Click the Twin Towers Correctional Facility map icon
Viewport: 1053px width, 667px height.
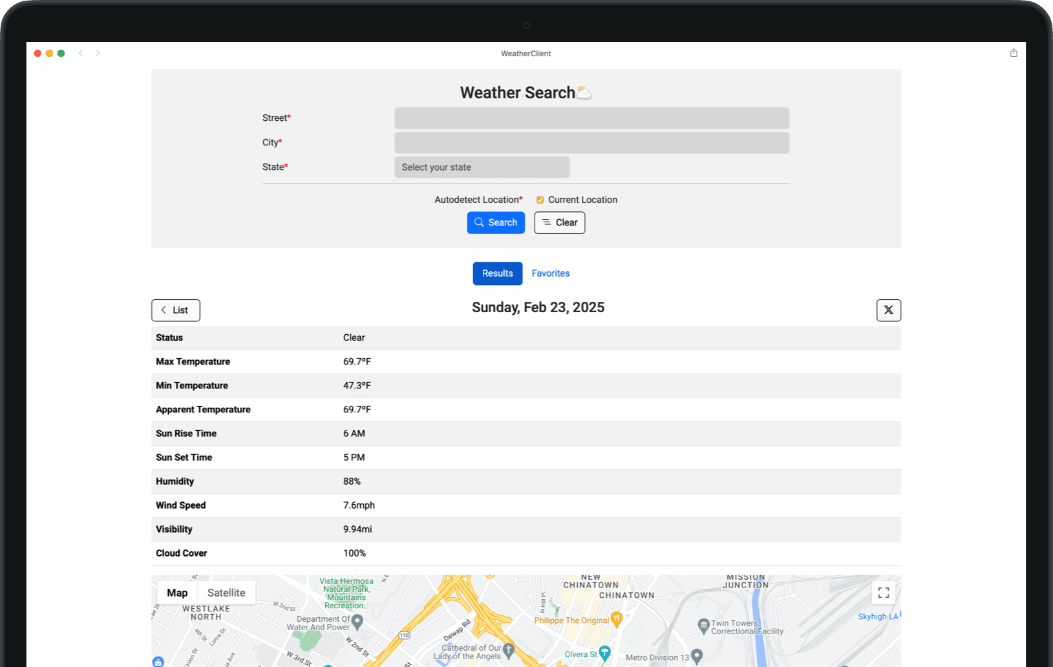pos(703,626)
